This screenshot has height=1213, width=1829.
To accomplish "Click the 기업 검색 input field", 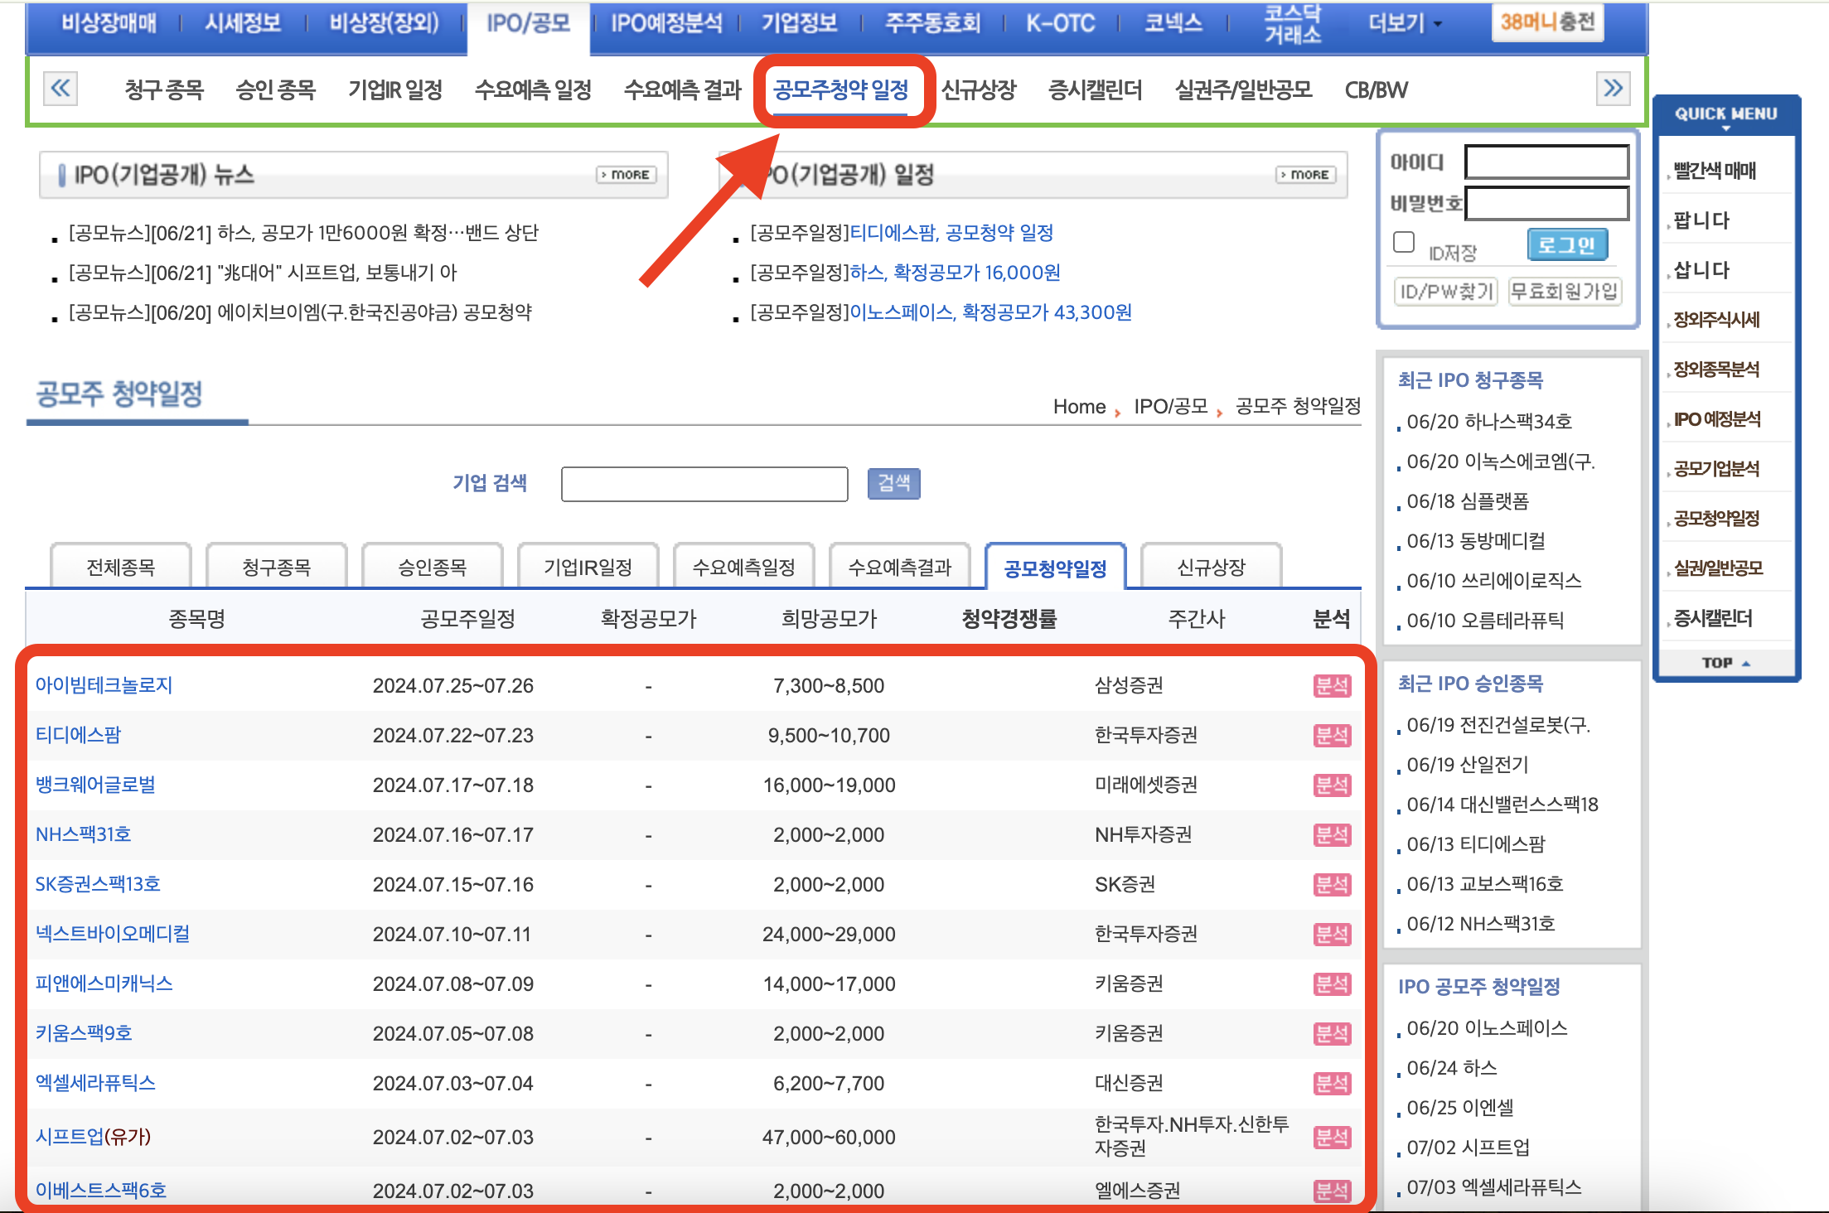I will [x=704, y=484].
